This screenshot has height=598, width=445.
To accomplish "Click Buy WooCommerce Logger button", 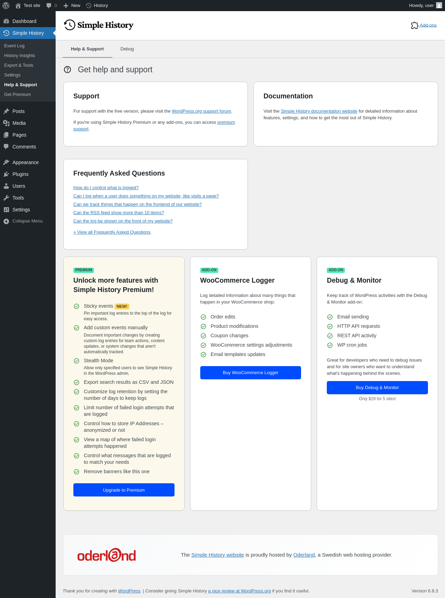I will [x=250, y=373].
